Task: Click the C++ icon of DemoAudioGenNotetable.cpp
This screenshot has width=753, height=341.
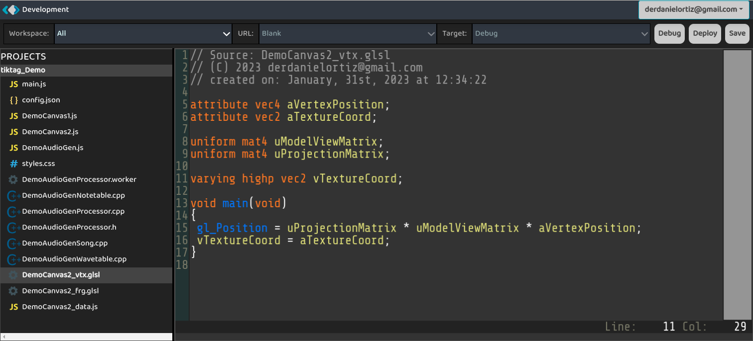Action: click(x=14, y=195)
